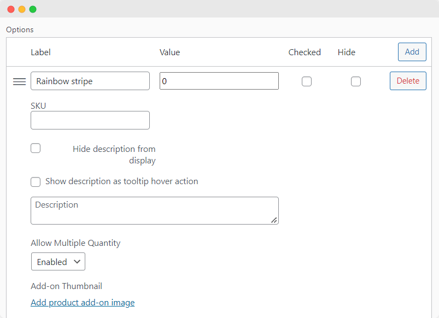The width and height of the screenshot is (439, 318).
Task: Click the Options section heading
Action: [20, 30]
